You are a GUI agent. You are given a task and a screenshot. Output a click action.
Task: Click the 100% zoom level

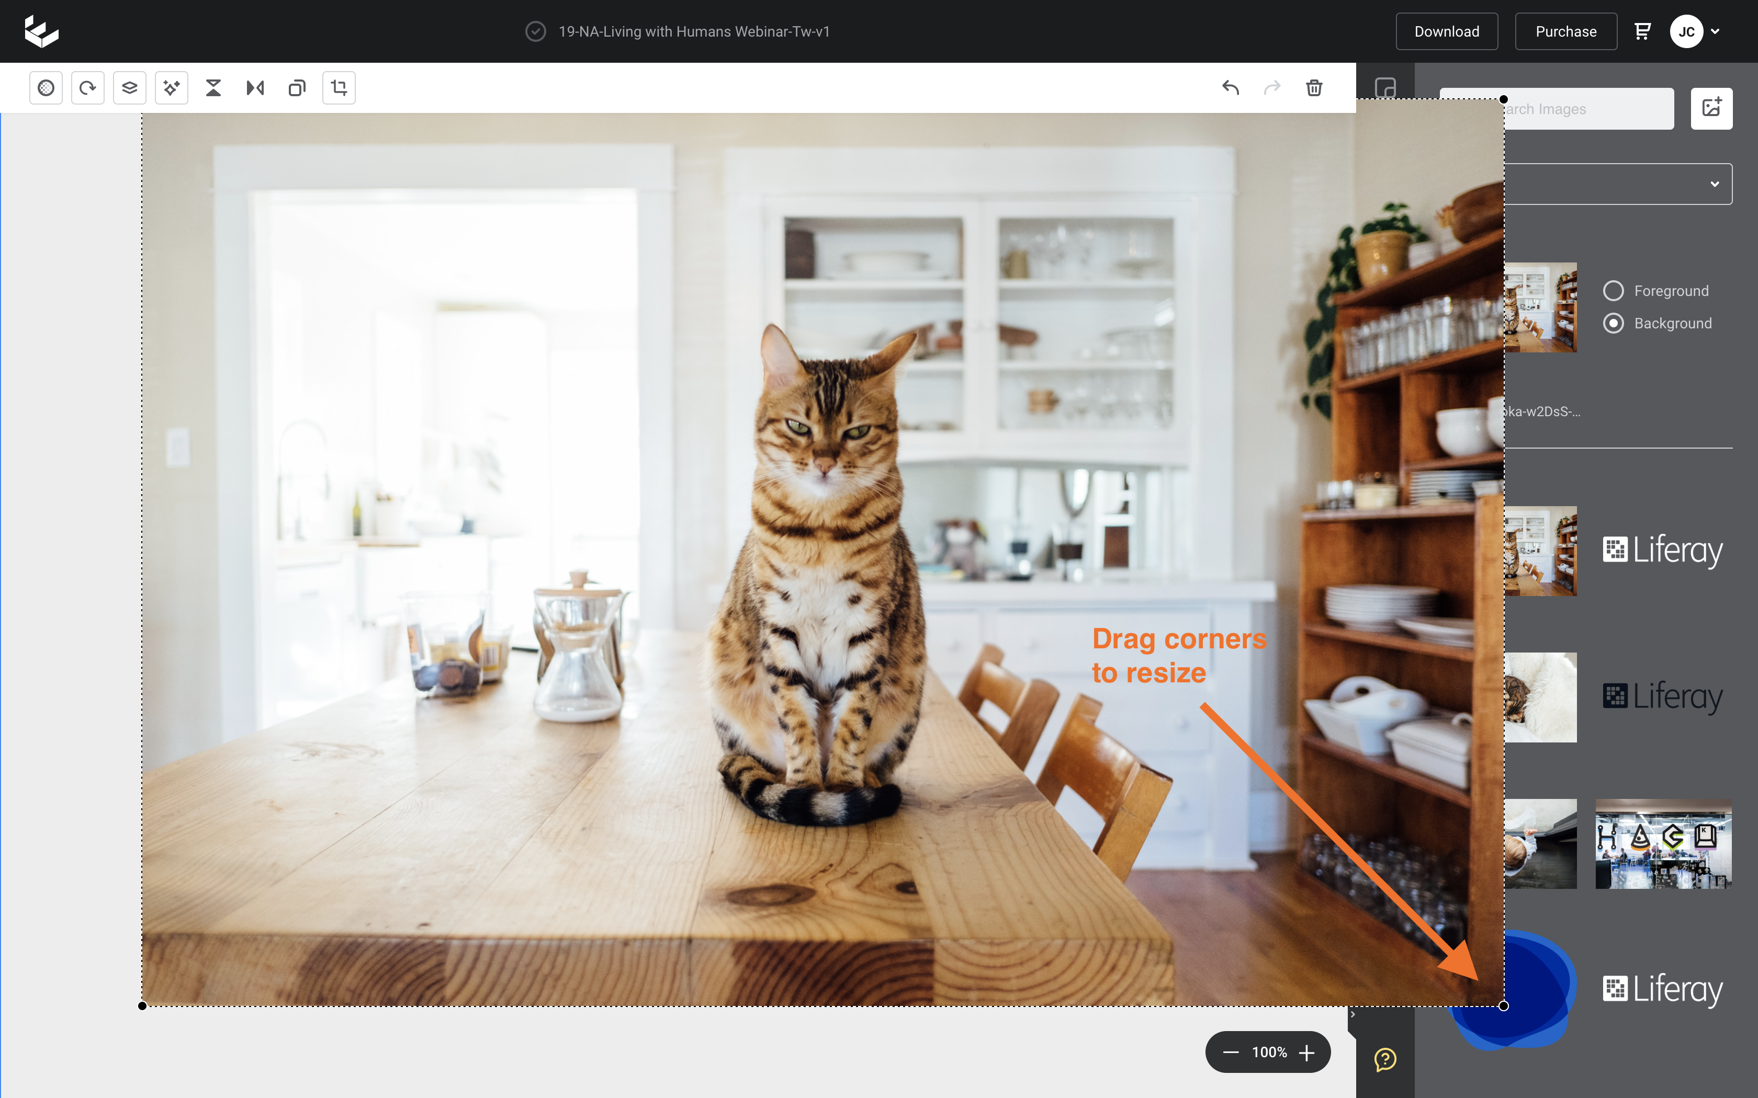pyautogui.click(x=1269, y=1052)
